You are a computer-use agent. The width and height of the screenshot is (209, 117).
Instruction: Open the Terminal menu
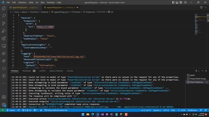click(x=51, y=2)
